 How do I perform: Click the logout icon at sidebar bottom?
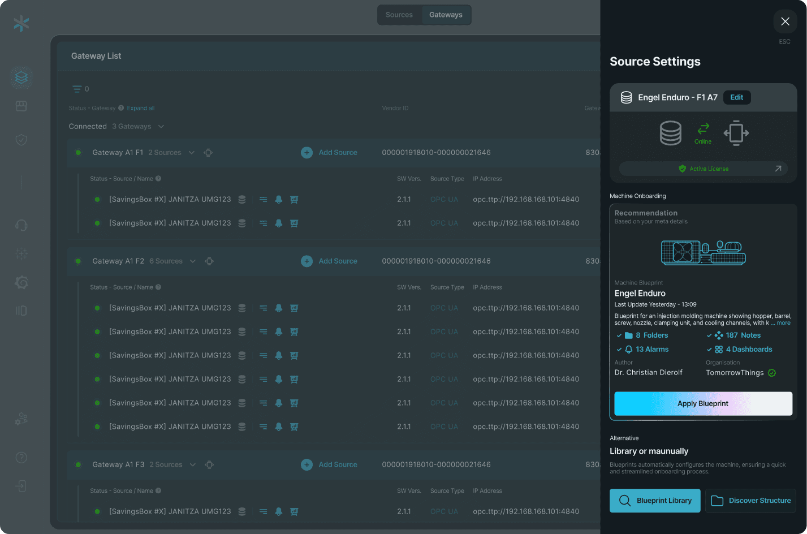click(x=21, y=486)
